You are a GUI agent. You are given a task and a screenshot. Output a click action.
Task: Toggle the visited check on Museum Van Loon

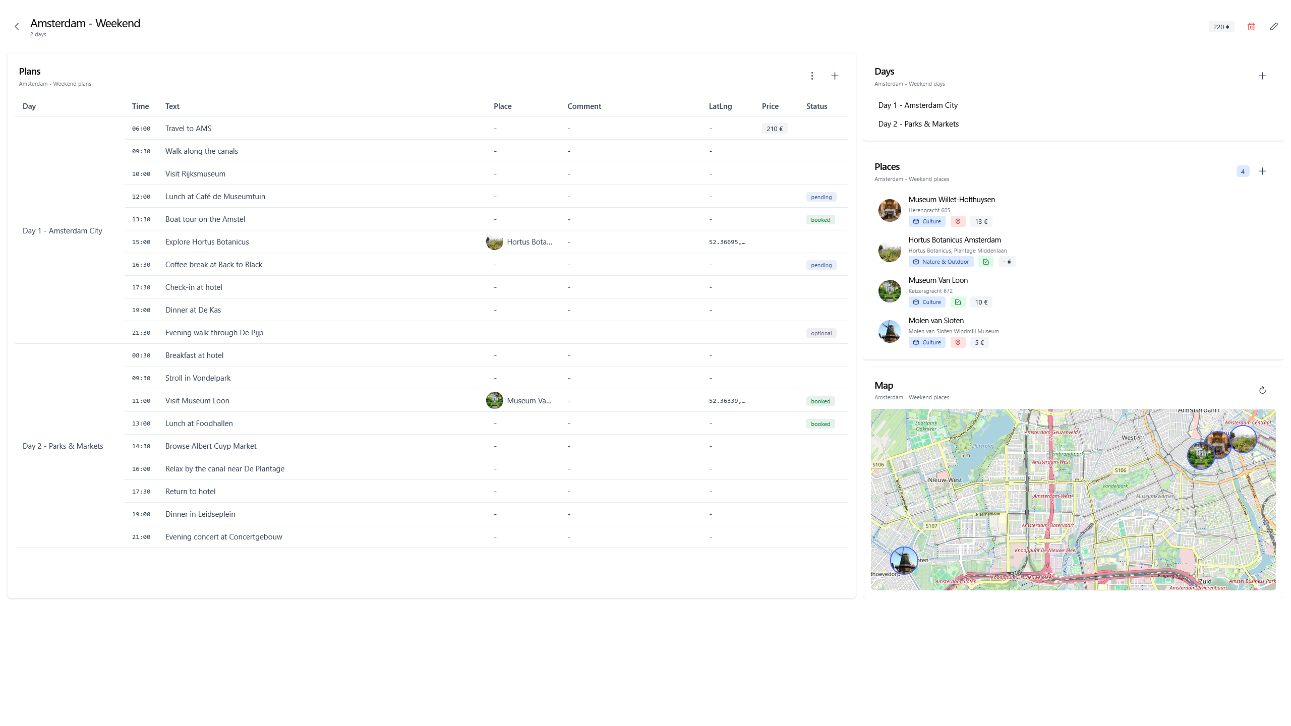pos(957,302)
